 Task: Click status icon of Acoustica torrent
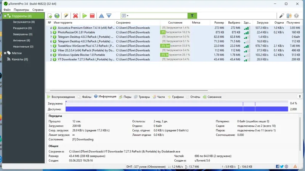[x=55, y=28]
